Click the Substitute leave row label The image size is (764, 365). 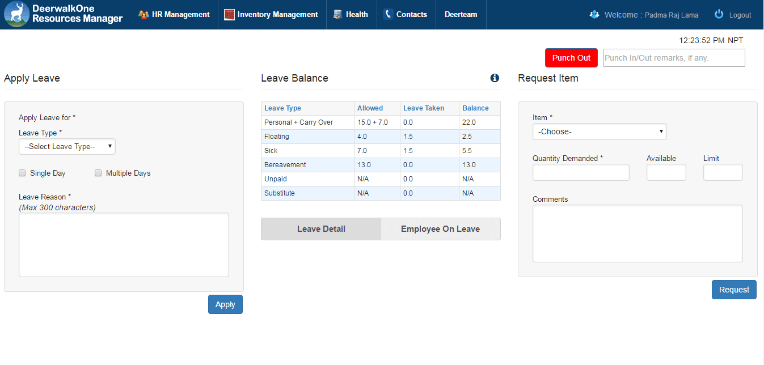(279, 193)
